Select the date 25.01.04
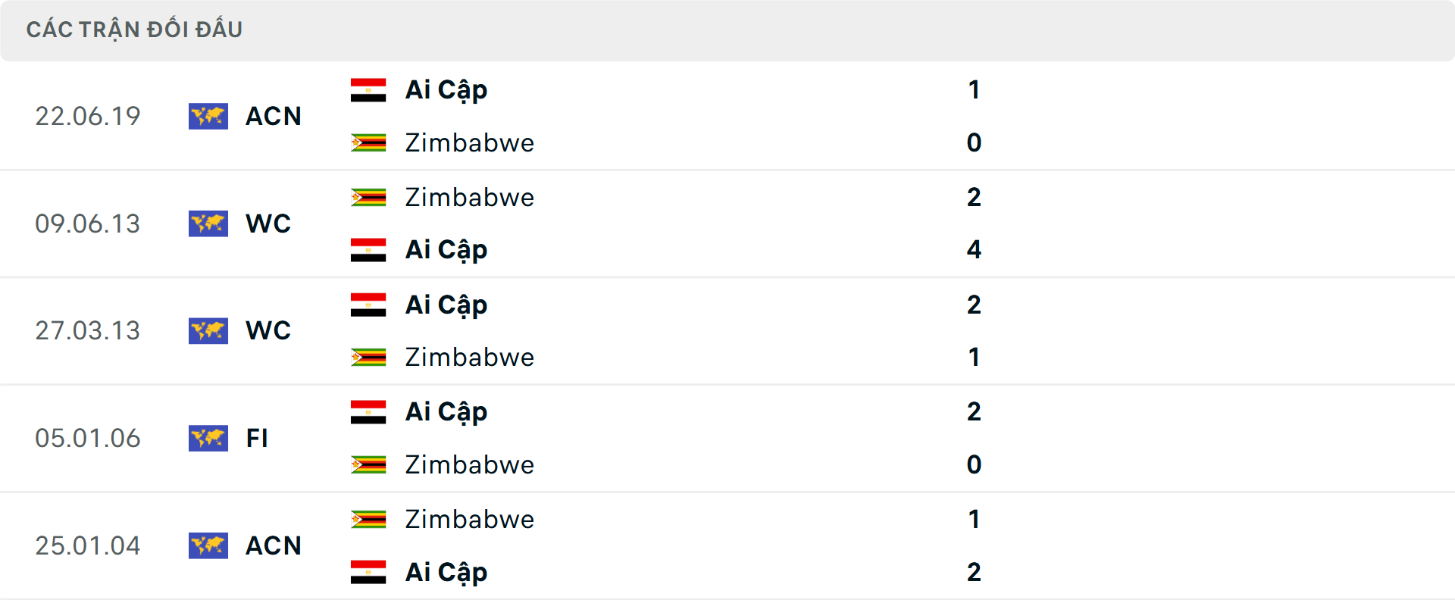The height and width of the screenshot is (600, 1455). pos(88,545)
